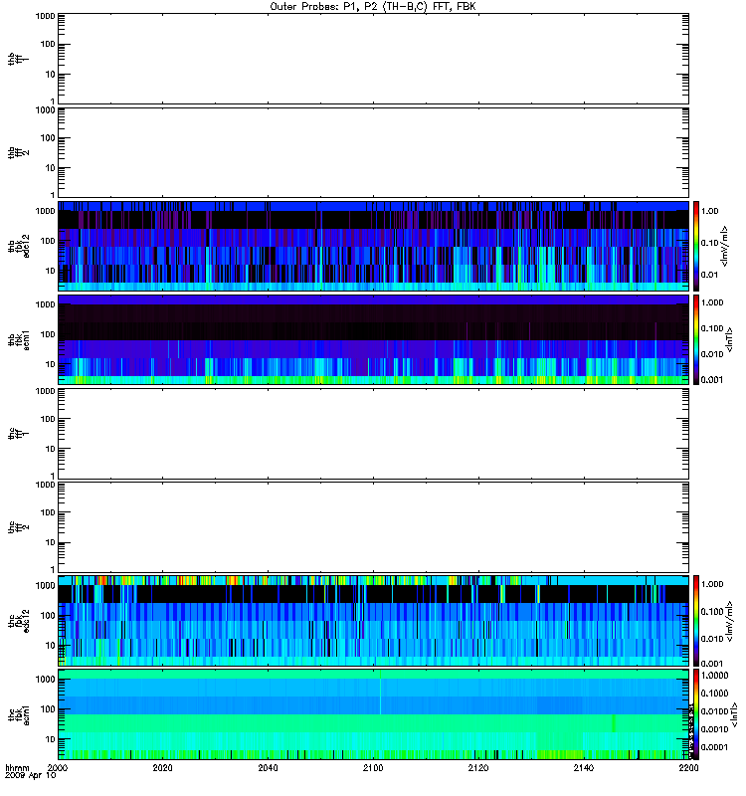Viewport: 746px width, 796px height.
Task: Click the '100' tick label on thb fbk scm1 axis
Action: (48, 334)
